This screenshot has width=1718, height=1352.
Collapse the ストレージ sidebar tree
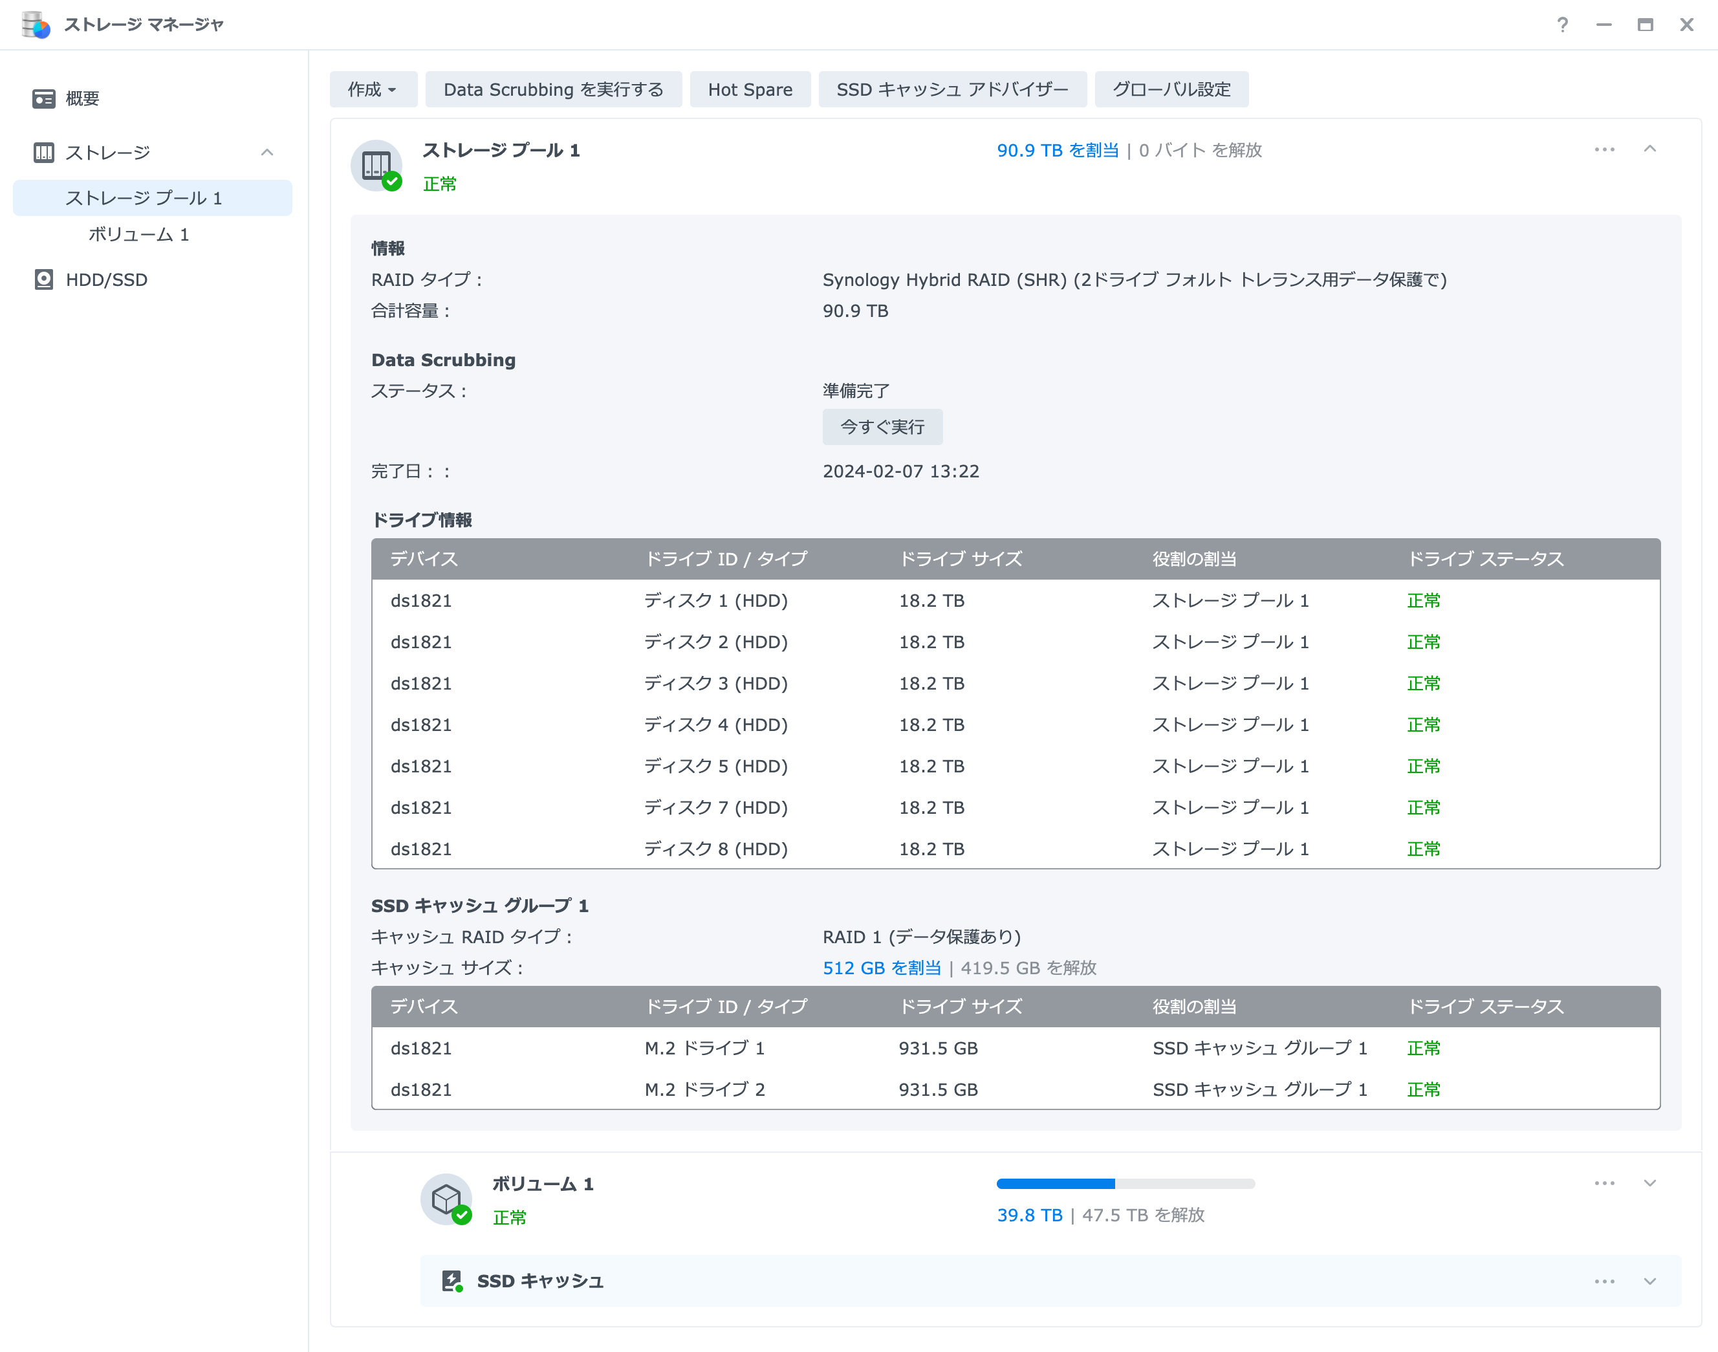266,152
